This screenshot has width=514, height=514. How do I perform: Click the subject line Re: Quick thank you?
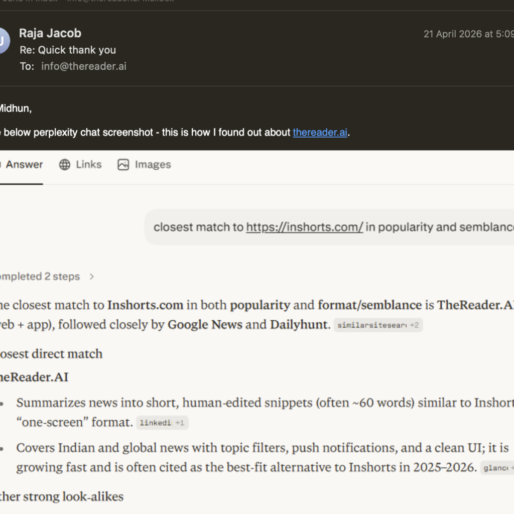coord(68,50)
